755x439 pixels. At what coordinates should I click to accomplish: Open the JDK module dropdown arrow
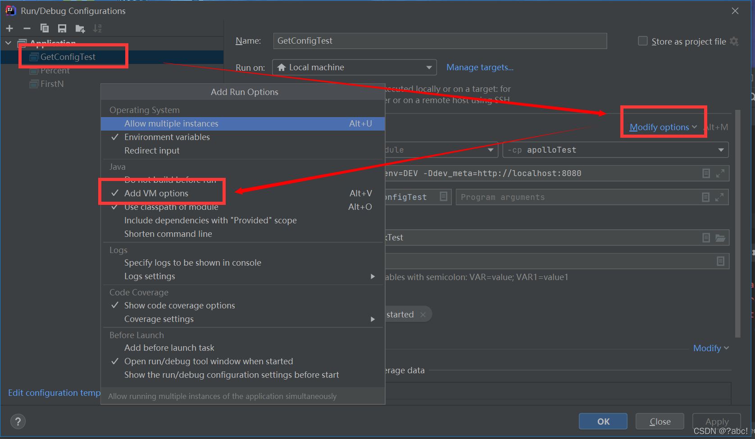point(491,150)
